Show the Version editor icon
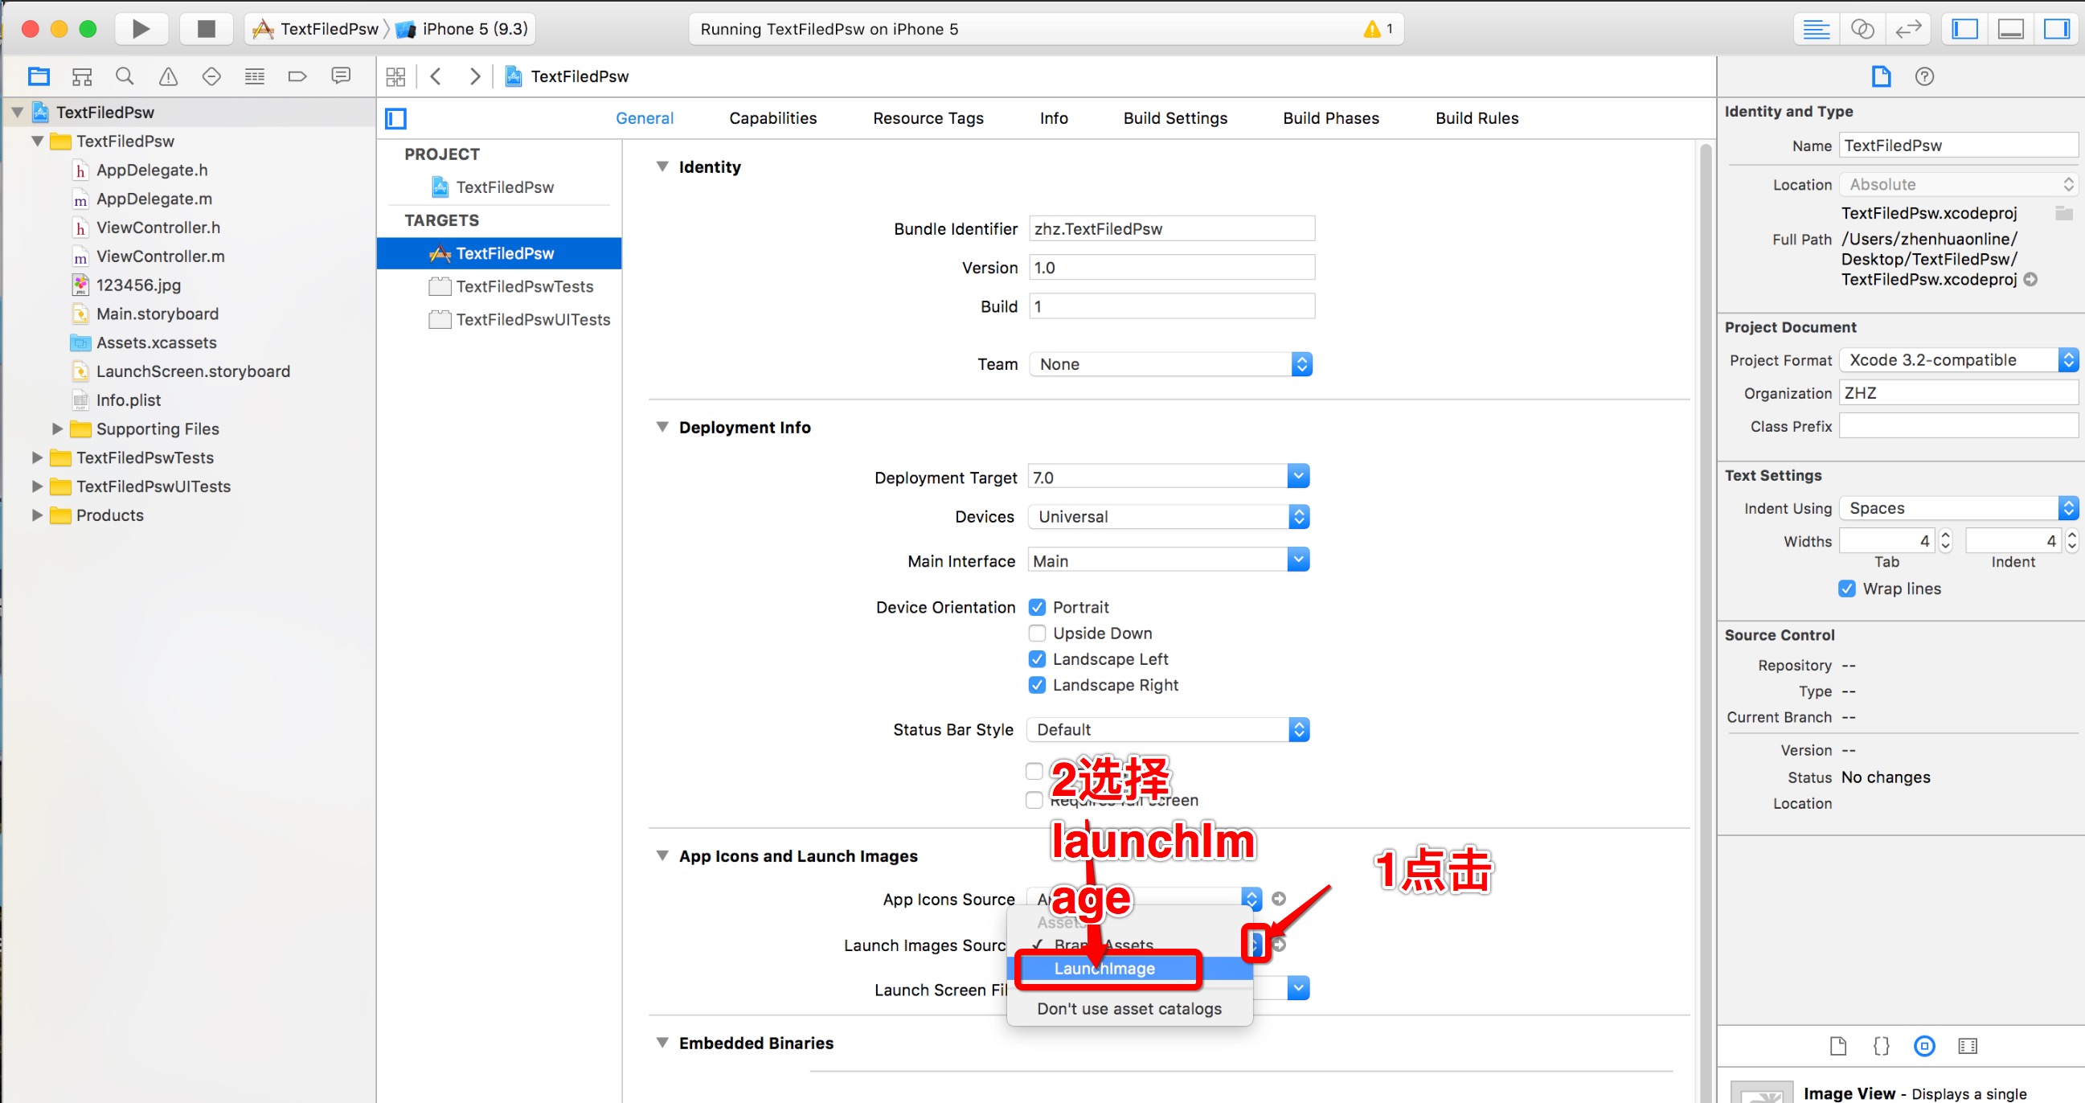This screenshot has height=1103, width=2085. tap(1907, 29)
